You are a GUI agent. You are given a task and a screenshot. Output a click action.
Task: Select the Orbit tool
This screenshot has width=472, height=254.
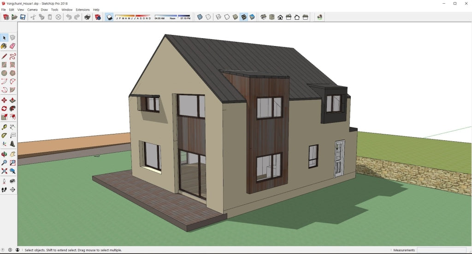[4, 154]
